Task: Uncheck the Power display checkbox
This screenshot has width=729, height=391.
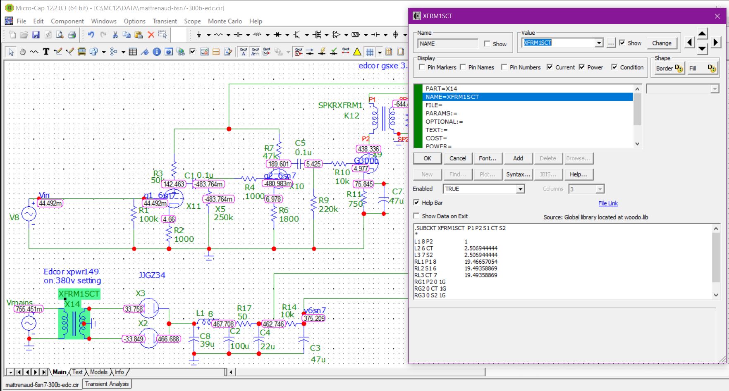Action: (x=582, y=67)
